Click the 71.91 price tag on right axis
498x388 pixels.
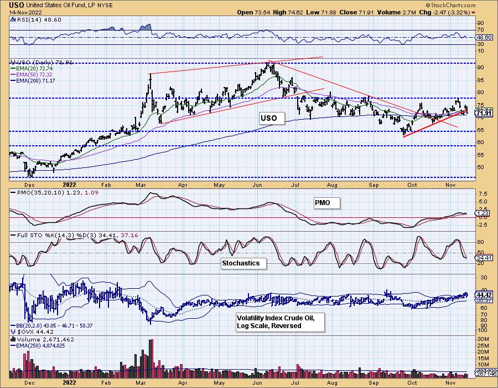coord(484,113)
